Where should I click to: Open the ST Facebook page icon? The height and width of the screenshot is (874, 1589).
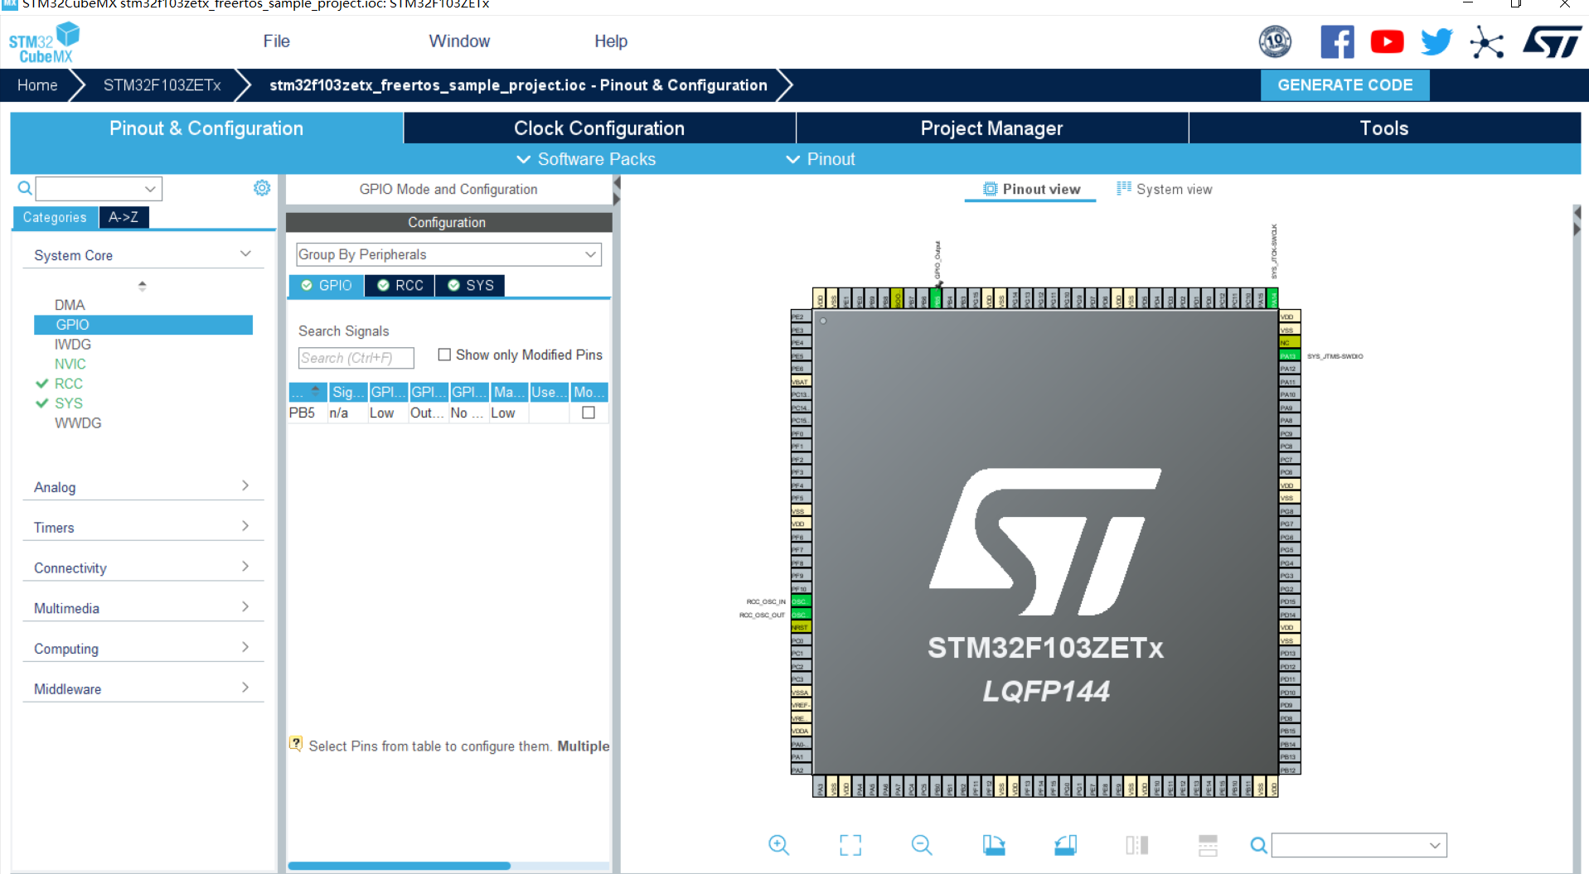click(1336, 41)
